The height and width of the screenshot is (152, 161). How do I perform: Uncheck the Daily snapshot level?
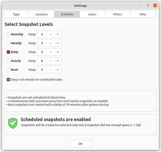click(x=8, y=52)
